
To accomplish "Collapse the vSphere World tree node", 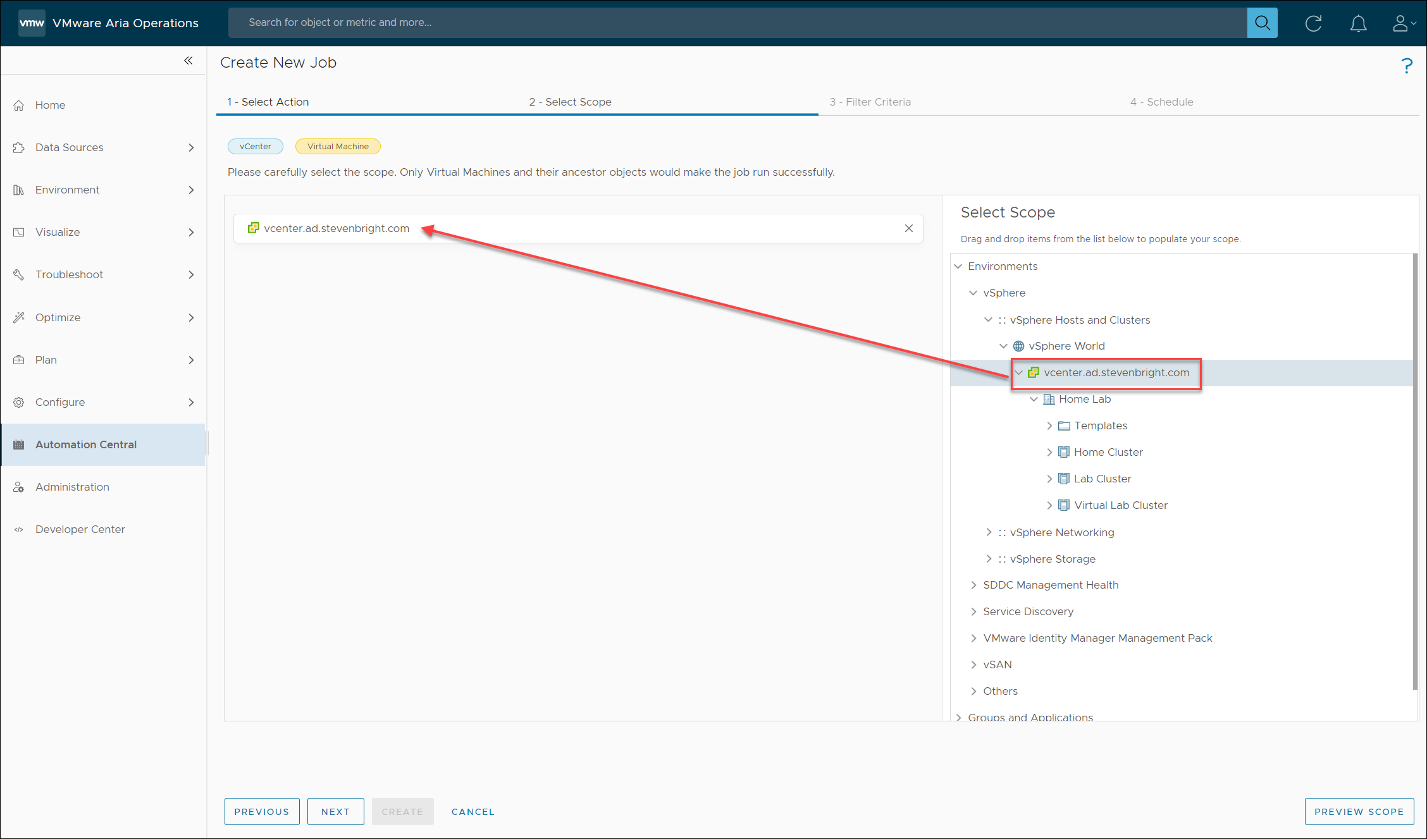I will pyautogui.click(x=1003, y=346).
